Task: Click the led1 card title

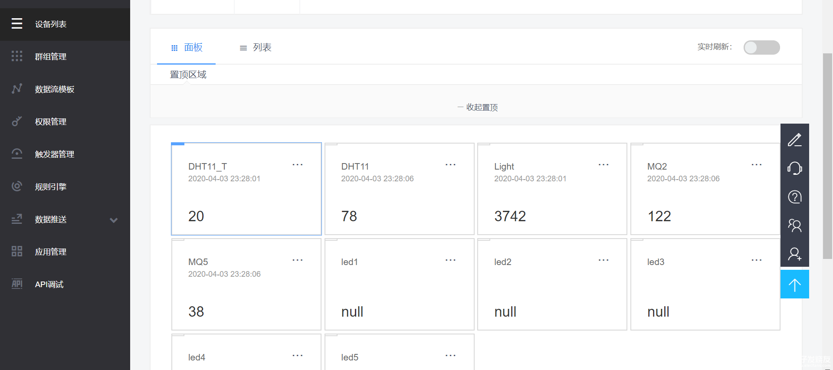Action: 350,262
